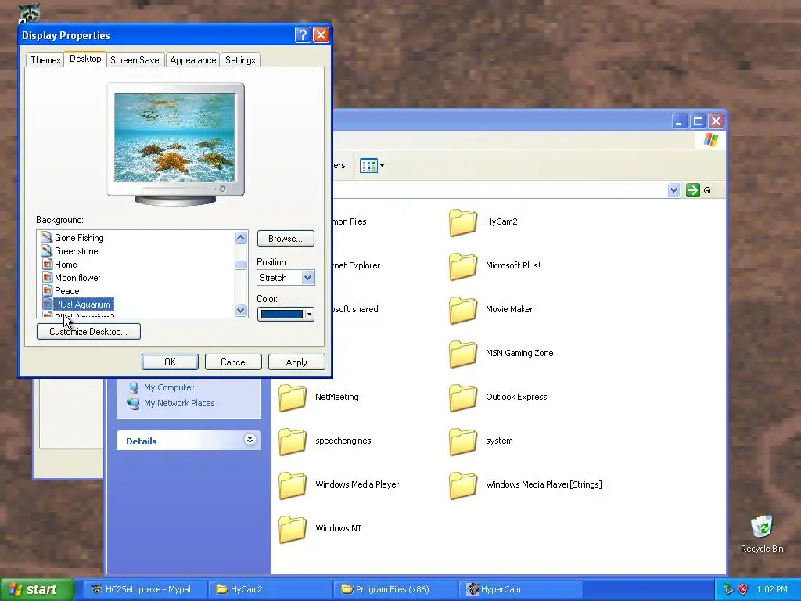Click the Browse... button
Screen dimensions: 801x601
pyautogui.click(x=285, y=238)
